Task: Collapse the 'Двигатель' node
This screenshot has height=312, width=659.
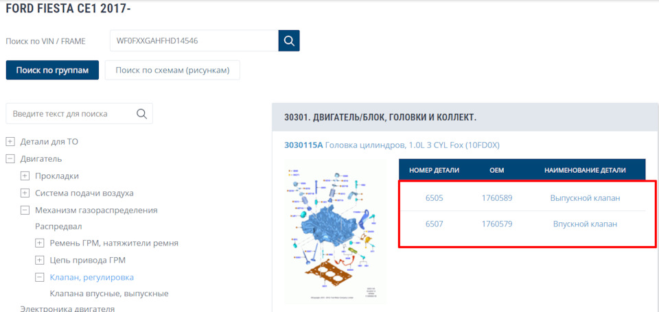Action: pyautogui.click(x=10, y=158)
